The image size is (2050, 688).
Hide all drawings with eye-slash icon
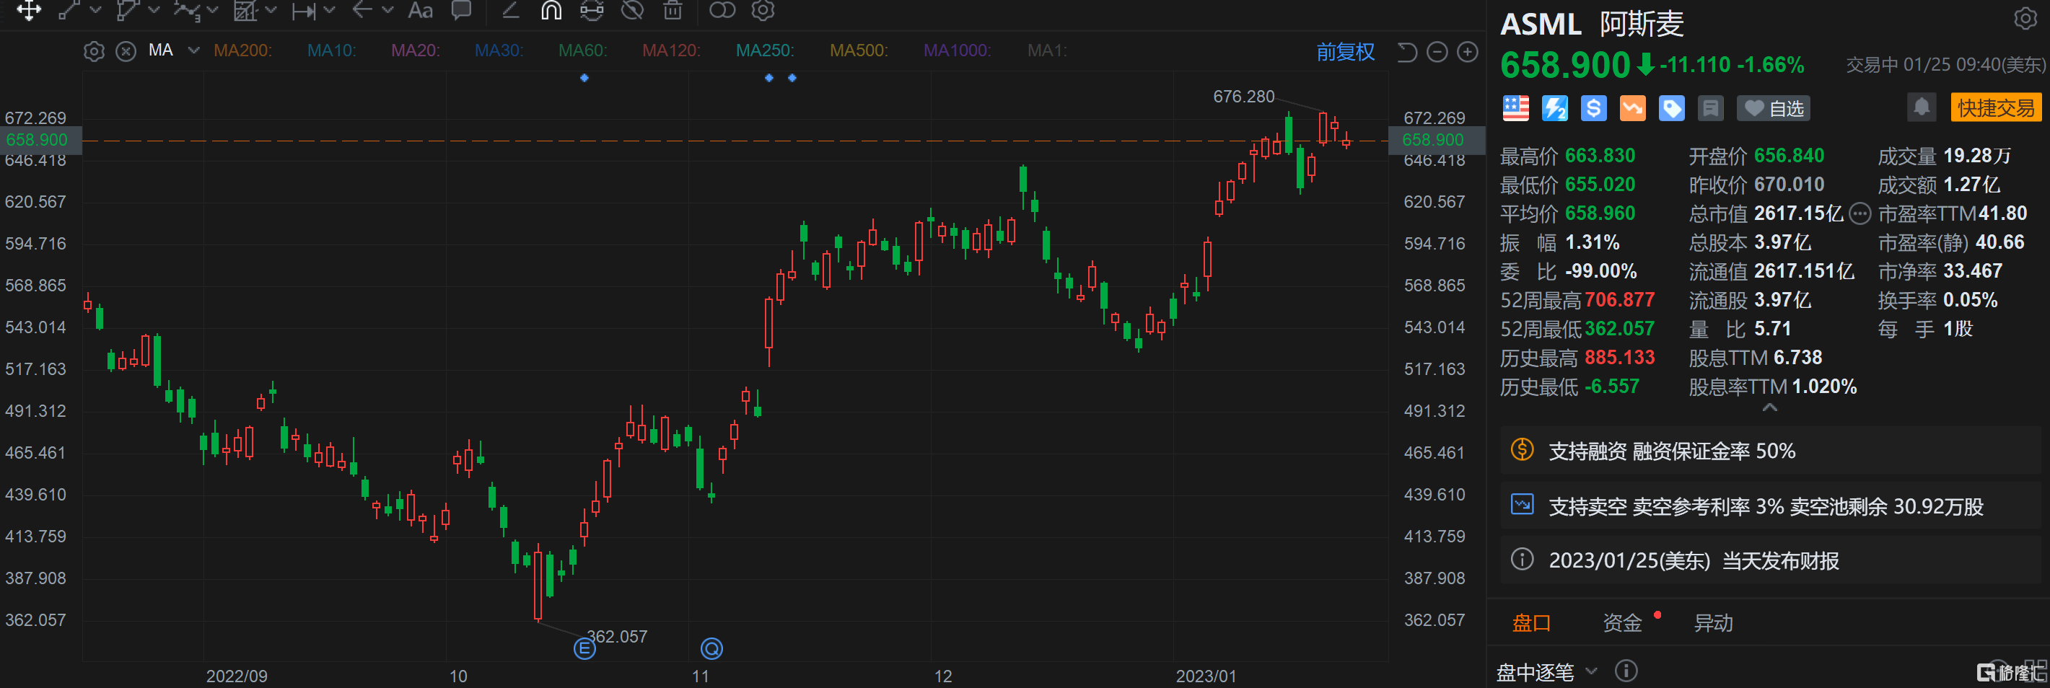pos(632,11)
